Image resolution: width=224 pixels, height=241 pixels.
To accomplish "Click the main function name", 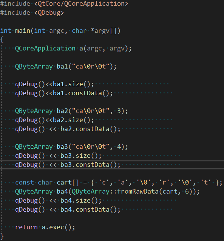I will pyautogui.click(x=23, y=31).
